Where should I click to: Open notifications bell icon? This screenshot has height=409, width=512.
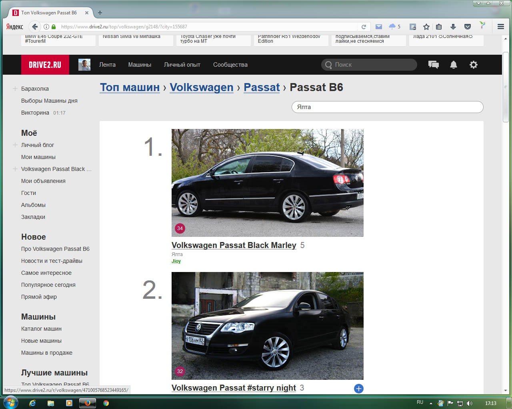point(454,65)
